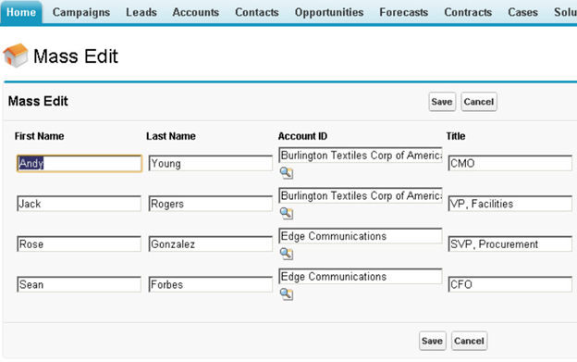This screenshot has height=362, width=577.
Task: Open account lookup for Andy Young's row
Action: (287, 173)
